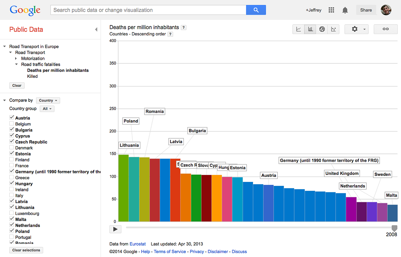Select the Killed metric
401x257 pixels.
[32, 76]
